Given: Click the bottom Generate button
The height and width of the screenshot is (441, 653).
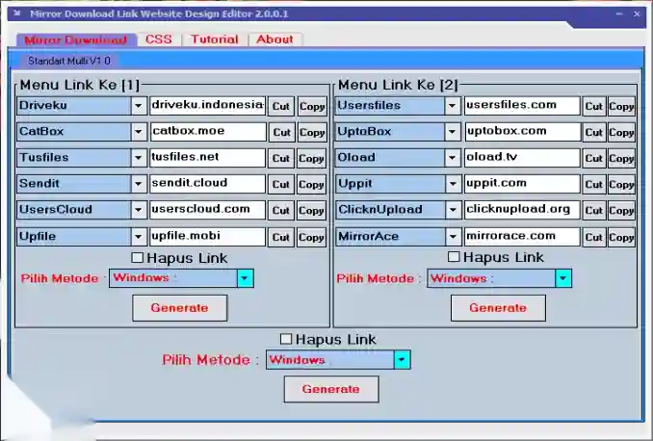Looking at the screenshot, I should tap(331, 389).
